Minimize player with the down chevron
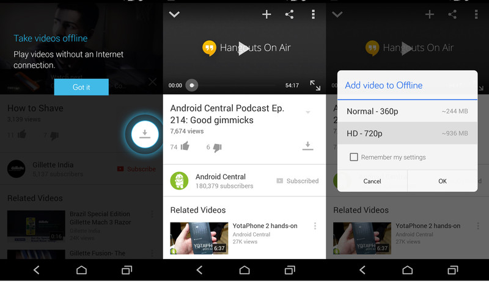Screen dimensions: 489x289 (x=174, y=14)
